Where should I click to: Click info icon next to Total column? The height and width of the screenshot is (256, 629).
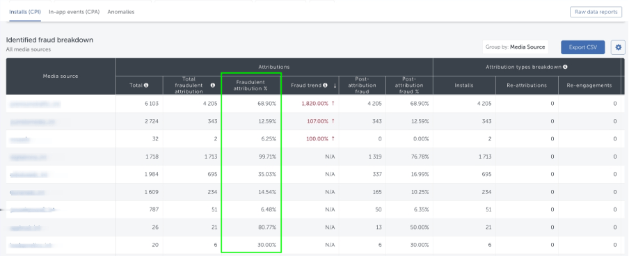146,85
